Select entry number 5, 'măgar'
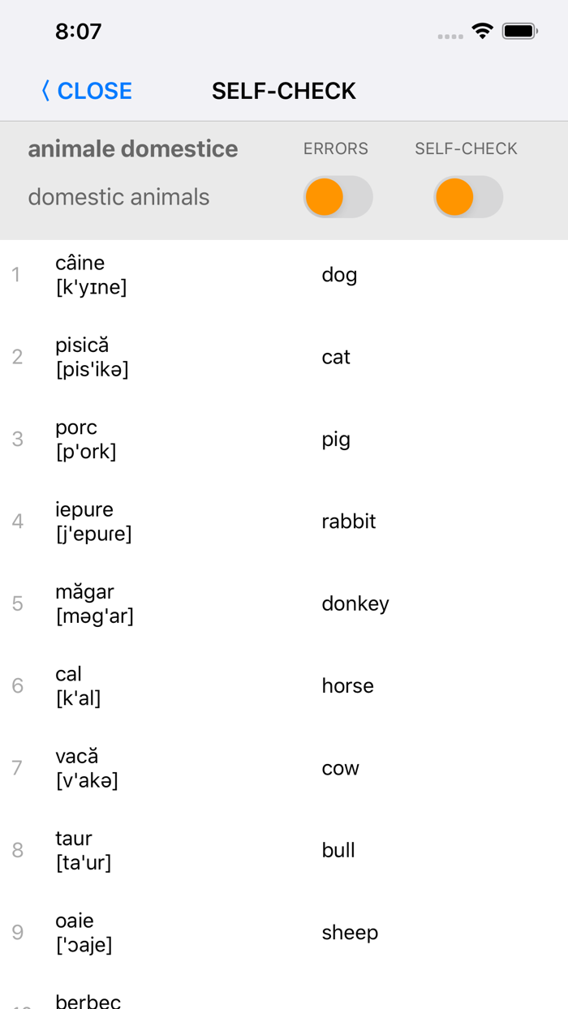Image resolution: width=568 pixels, height=1009 pixels. click(x=84, y=592)
